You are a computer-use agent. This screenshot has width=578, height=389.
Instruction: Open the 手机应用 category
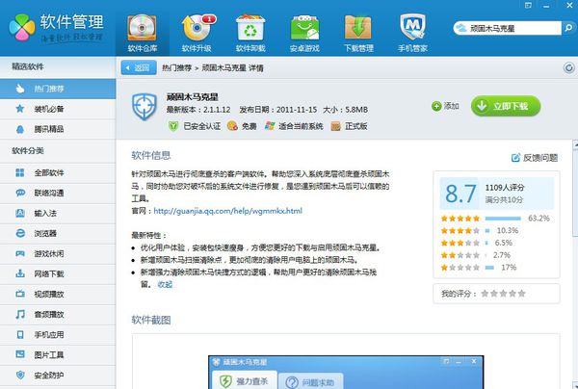(x=58, y=335)
